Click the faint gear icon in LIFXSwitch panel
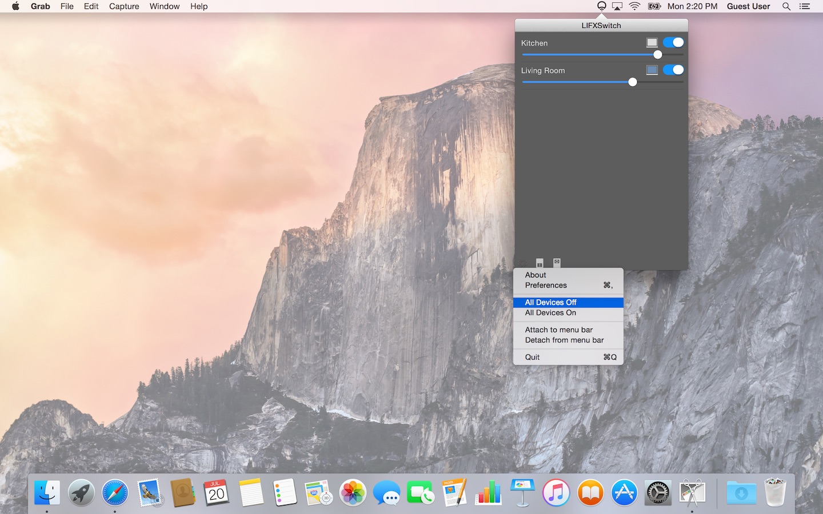 [522, 263]
